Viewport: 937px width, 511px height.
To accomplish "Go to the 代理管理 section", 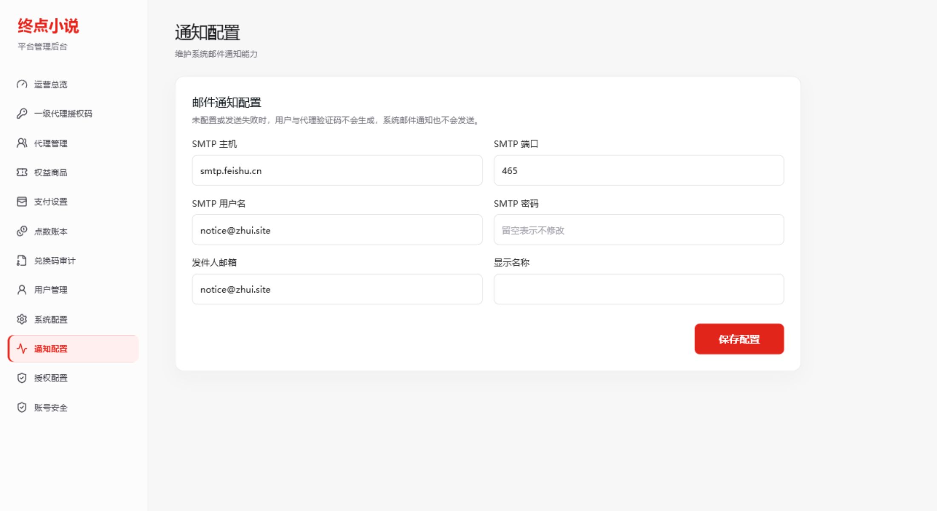I will (73, 143).
